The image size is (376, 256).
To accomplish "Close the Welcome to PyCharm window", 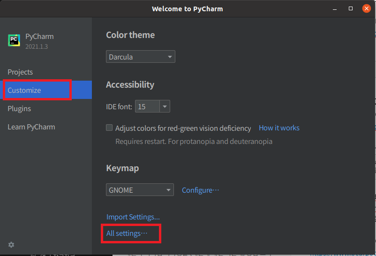I will tap(367, 8).
